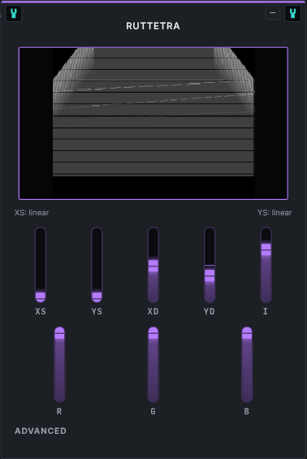Screen dimensions: 307x459
Task: Expand the ADVANCED section
Action: (x=41, y=431)
